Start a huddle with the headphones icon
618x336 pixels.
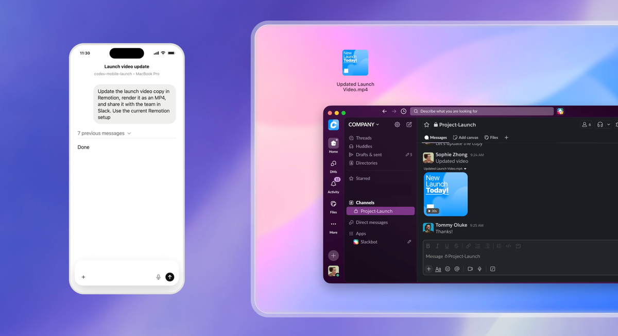[600, 125]
